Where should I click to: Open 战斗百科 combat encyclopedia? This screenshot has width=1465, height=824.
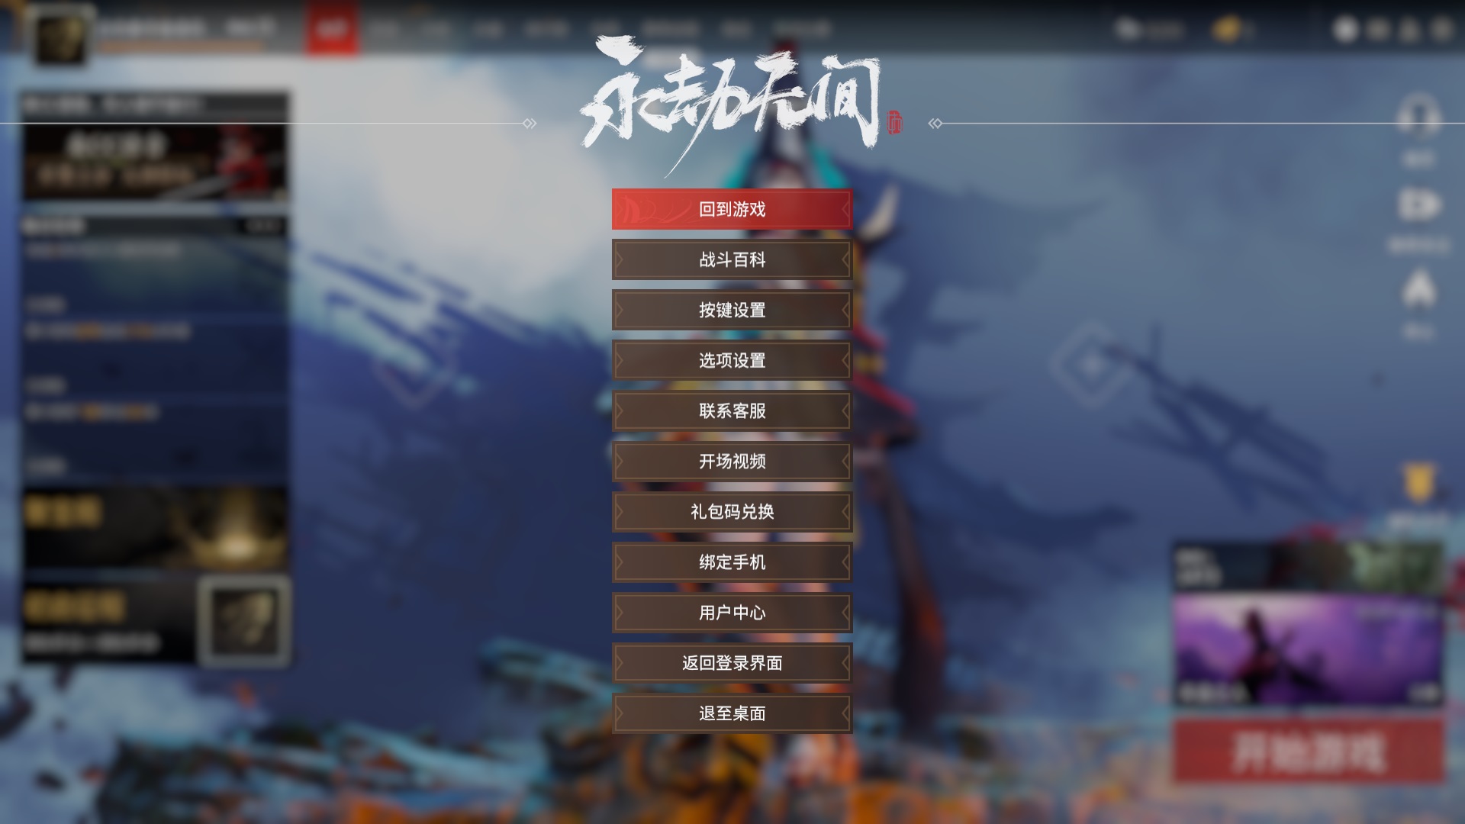pos(732,259)
